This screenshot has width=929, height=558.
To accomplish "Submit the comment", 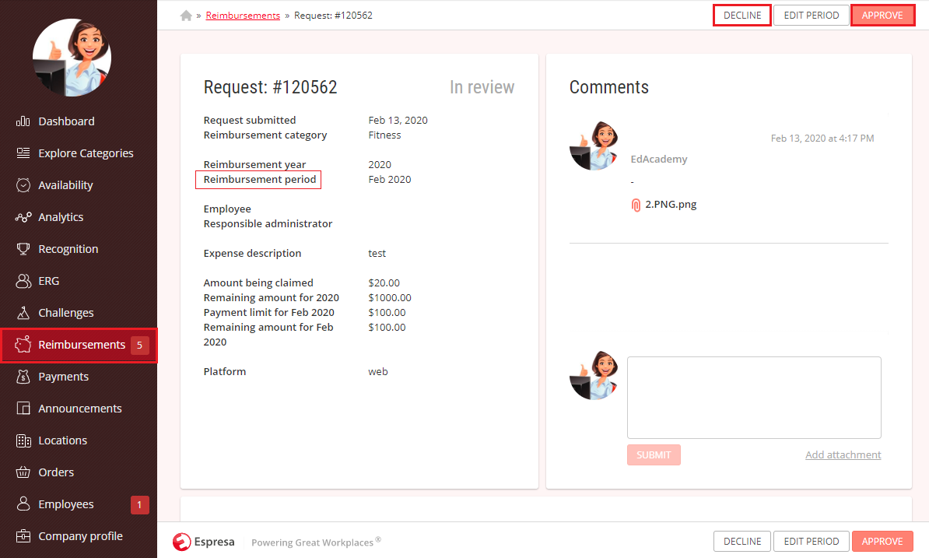I will tap(654, 455).
